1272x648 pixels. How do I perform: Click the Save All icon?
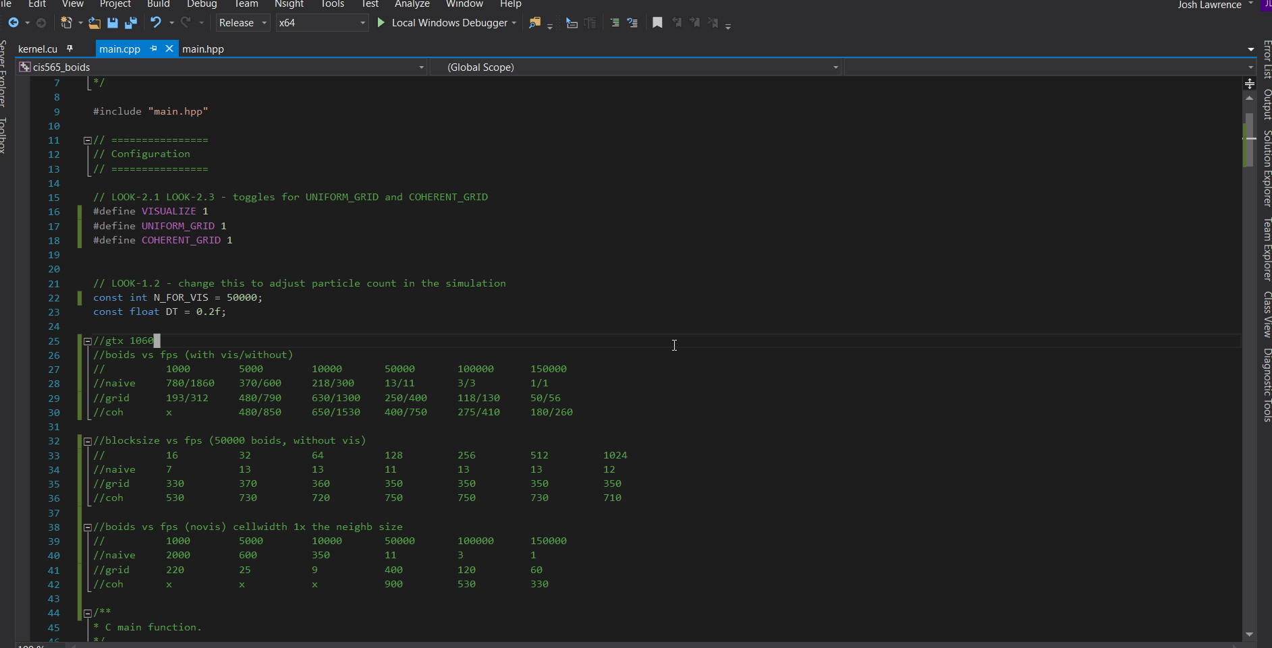click(x=131, y=23)
